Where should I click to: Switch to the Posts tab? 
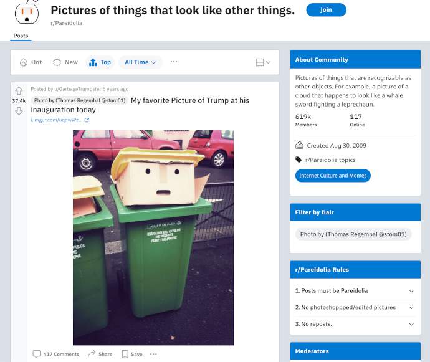point(21,36)
